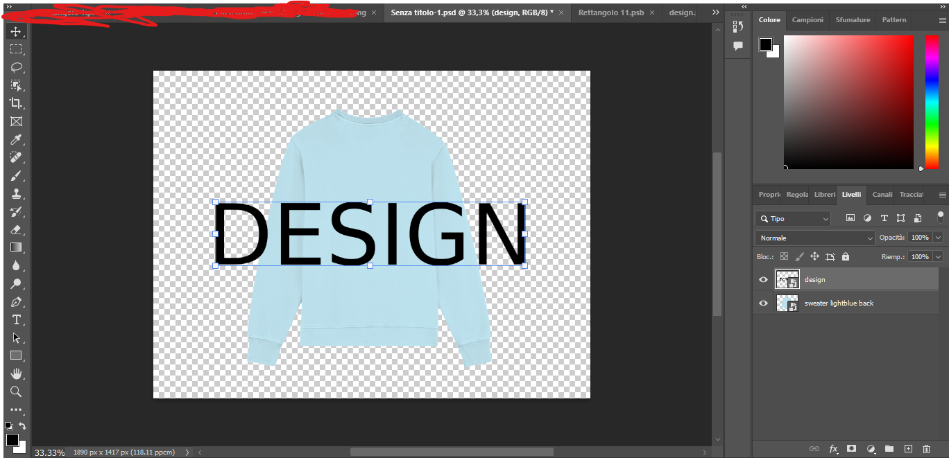Click the trash icon to delete layer
Screen dimensions: 949x458
[x=926, y=448]
